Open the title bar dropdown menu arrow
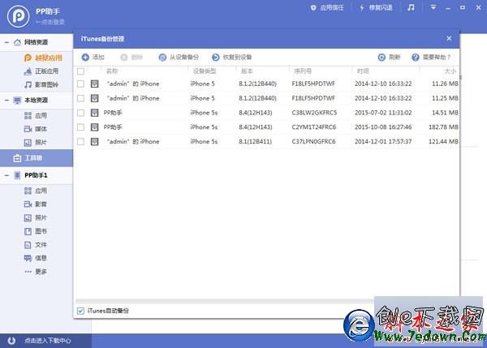The height and width of the screenshot is (348, 487). pos(433,7)
